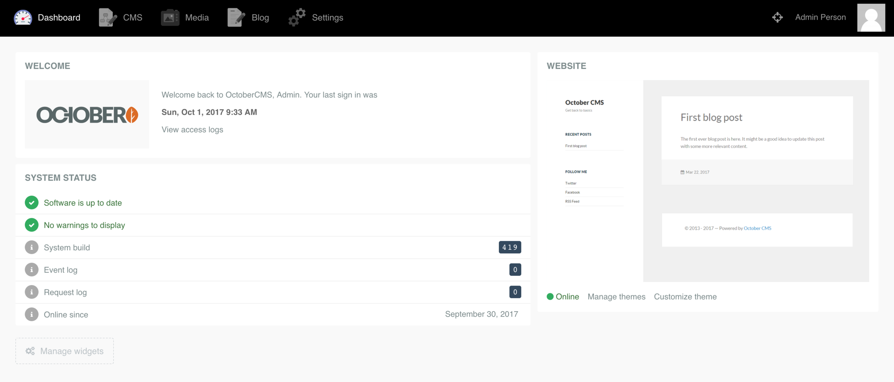Click the Request log count badge
The image size is (894, 382).
[x=515, y=292]
